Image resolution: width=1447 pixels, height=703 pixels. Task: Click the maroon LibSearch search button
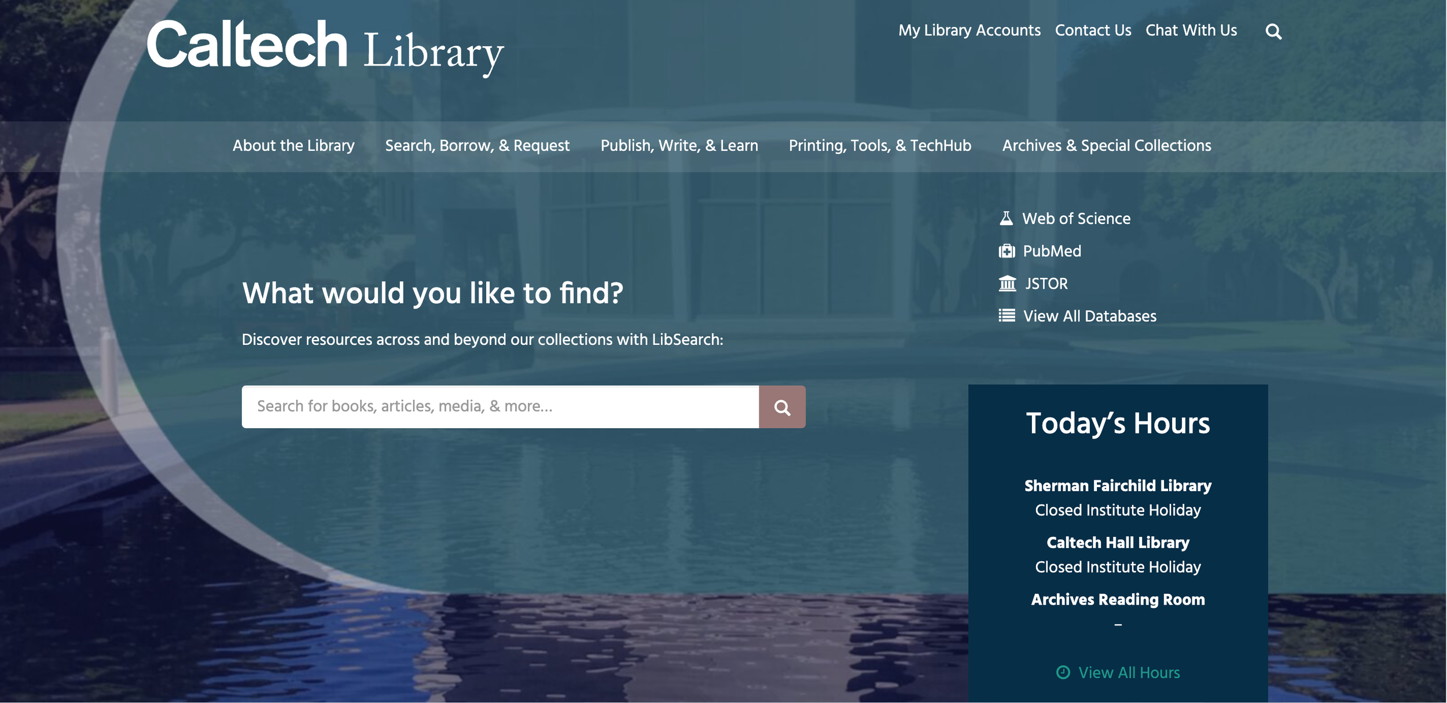(782, 407)
